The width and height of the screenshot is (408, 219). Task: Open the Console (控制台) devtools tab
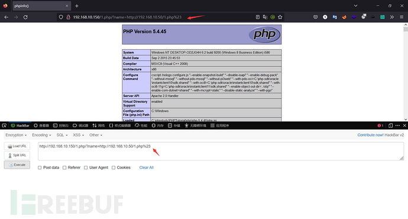coord(61,125)
